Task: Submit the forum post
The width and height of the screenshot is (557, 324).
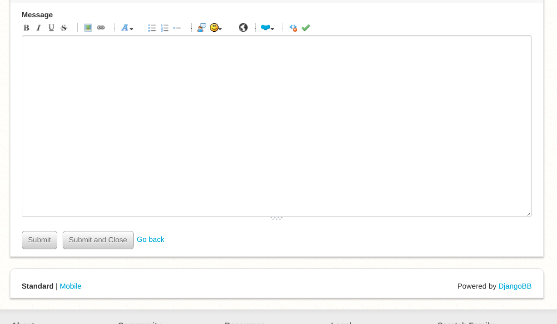Action: [x=40, y=240]
